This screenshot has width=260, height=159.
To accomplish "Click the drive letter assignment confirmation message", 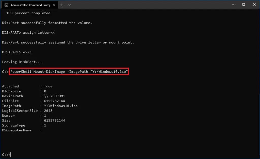I will click(x=68, y=42).
